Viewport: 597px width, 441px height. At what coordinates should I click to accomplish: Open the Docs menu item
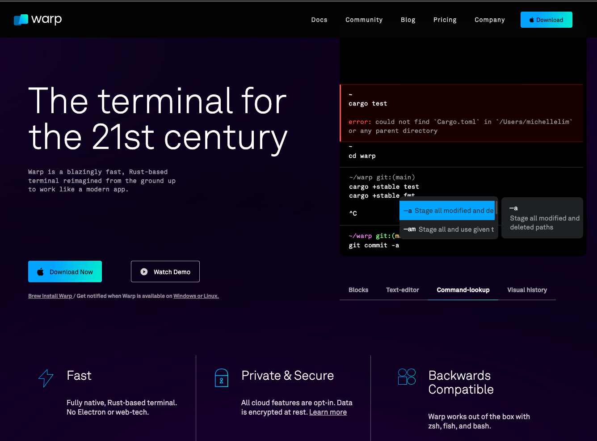[x=319, y=20]
